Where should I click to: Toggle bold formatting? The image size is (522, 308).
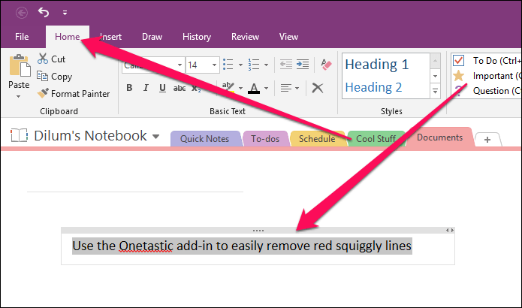tap(129, 88)
